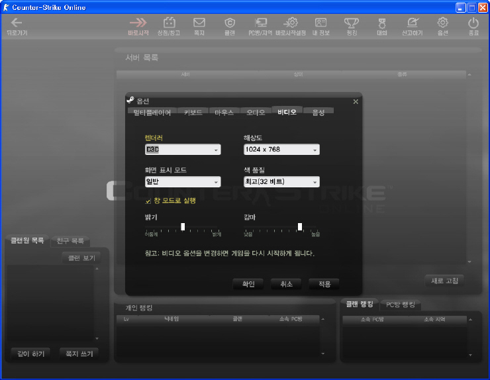Open the 해상도 1024 x 768 dropdown
This screenshot has width=490, height=380.
point(281,150)
